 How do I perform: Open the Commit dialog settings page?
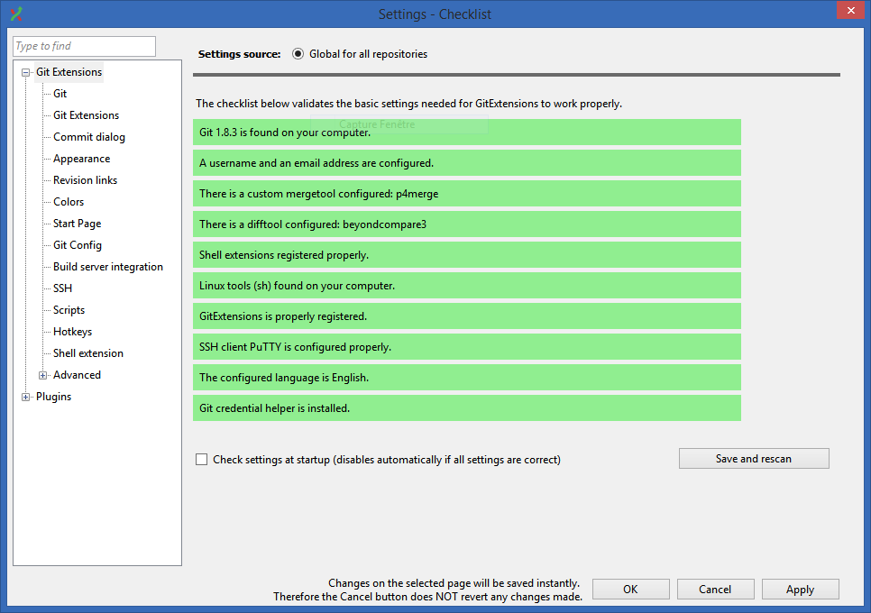click(x=89, y=137)
